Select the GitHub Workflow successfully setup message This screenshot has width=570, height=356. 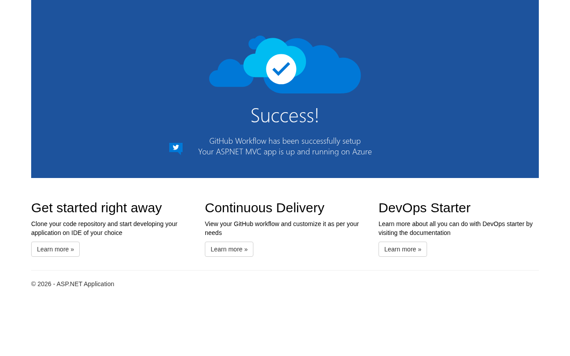(285, 141)
